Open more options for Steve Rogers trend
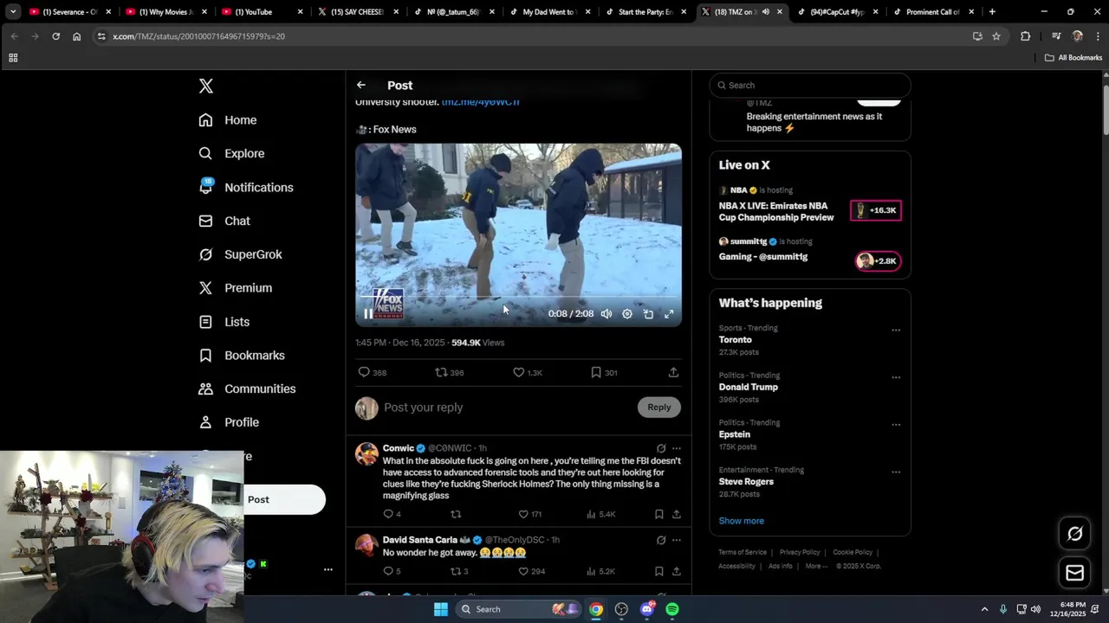1109x623 pixels. click(x=896, y=472)
